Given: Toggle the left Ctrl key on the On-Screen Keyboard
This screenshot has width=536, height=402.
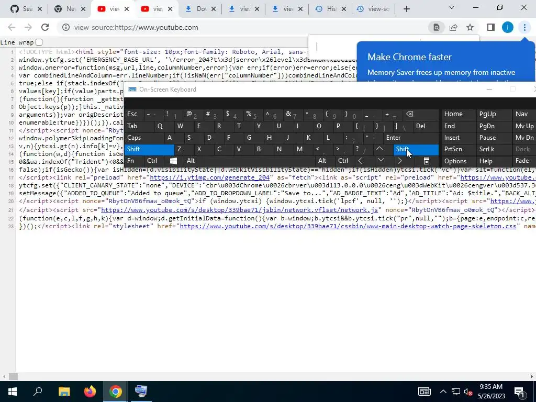Looking at the screenshot, I should (153, 161).
